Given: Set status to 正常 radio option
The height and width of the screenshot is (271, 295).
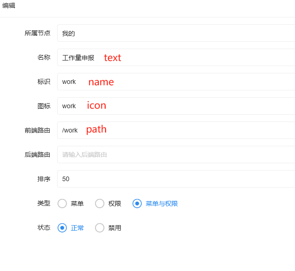Looking at the screenshot, I should coord(62,228).
